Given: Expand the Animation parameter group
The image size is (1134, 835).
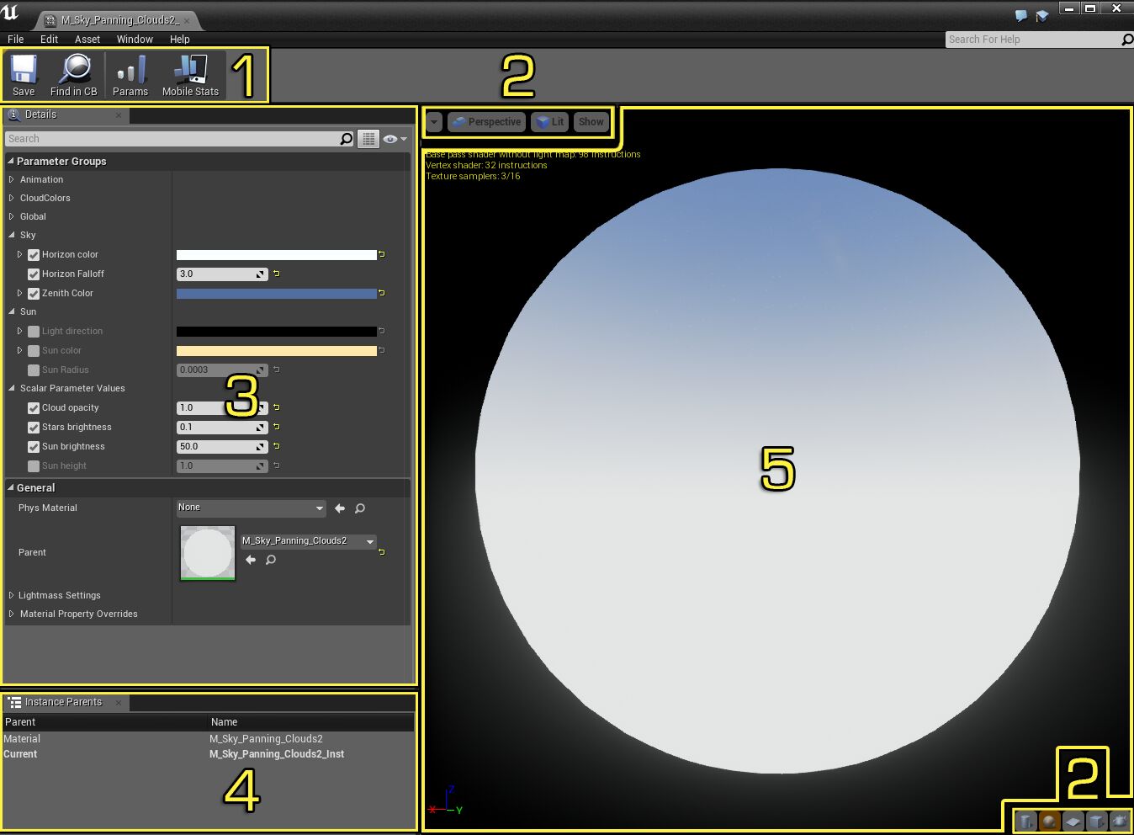Looking at the screenshot, I should [11, 179].
